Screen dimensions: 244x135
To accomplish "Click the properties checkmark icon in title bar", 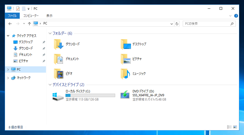I will tap(18, 9).
